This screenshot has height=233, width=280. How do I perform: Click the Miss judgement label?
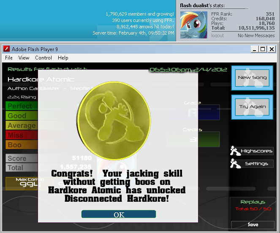(x=15, y=135)
